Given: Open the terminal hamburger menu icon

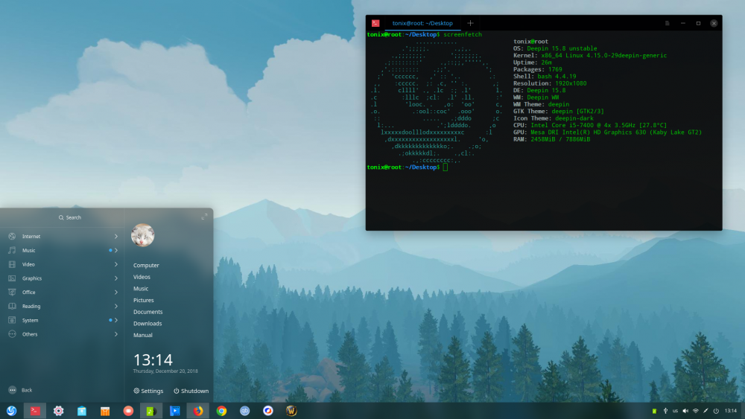Looking at the screenshot, I should point(667,23).
